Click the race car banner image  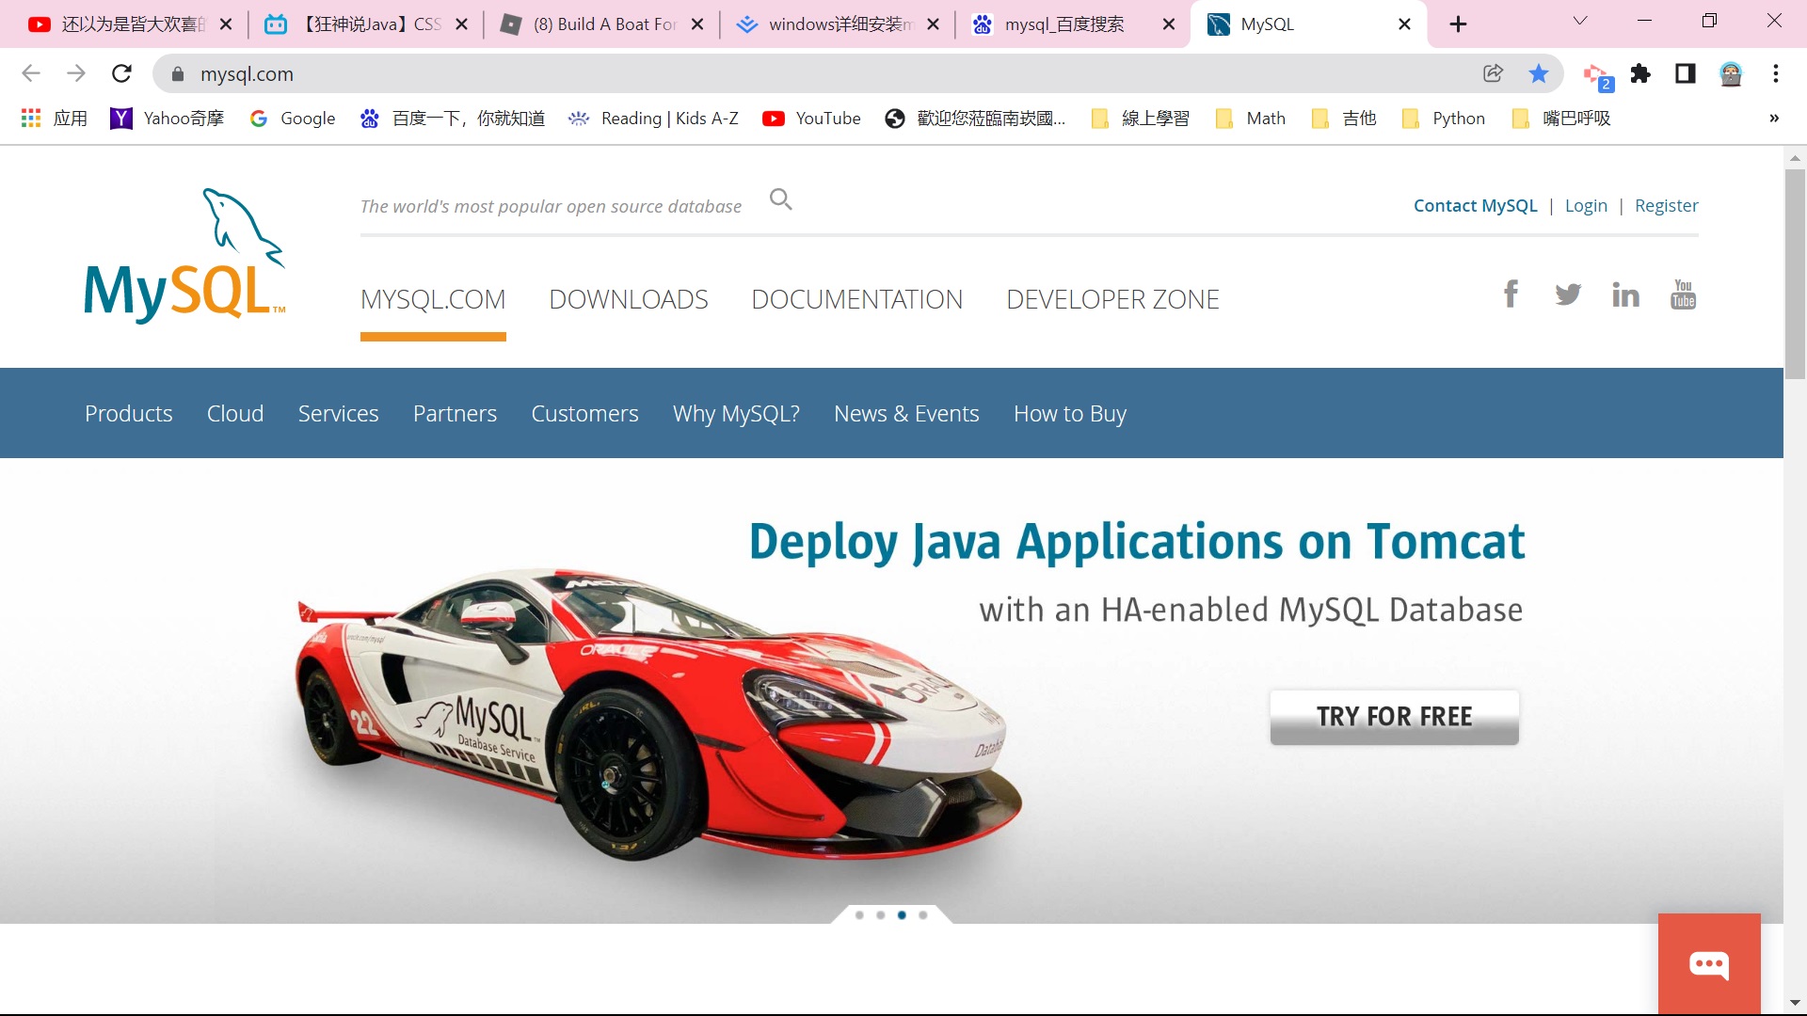[659, 715]
